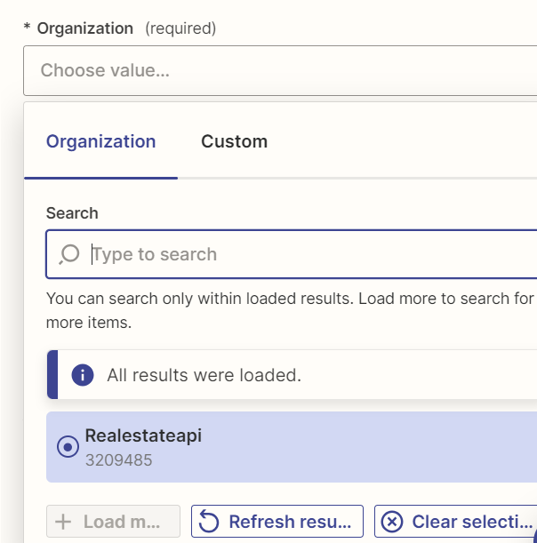Image resolution: width=537 pixels, height=543 pixels.
Task: Click the organization ID 3209485
Action: coord(119,460)
